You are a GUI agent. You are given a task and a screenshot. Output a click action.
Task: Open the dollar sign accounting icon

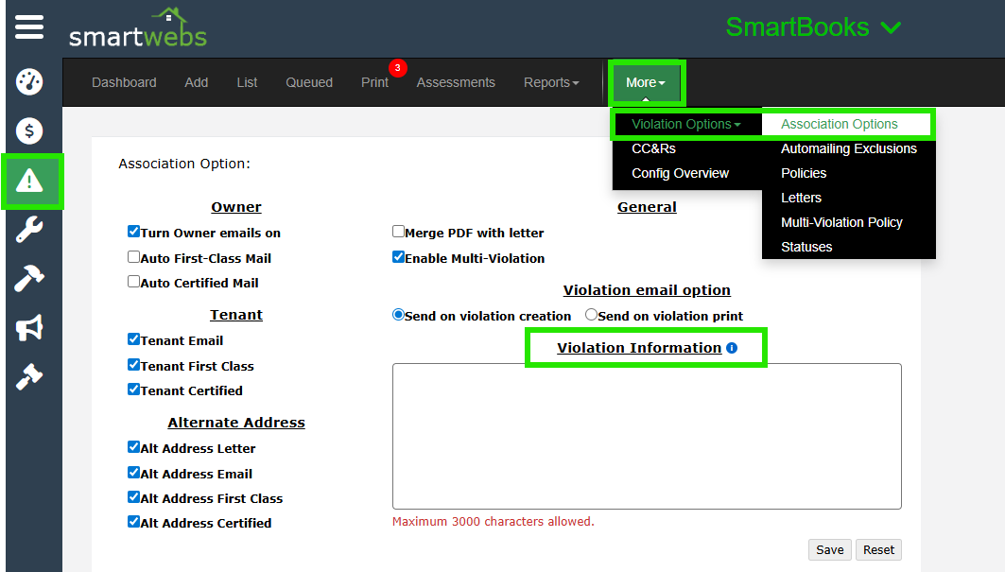(x=29, y=130)
